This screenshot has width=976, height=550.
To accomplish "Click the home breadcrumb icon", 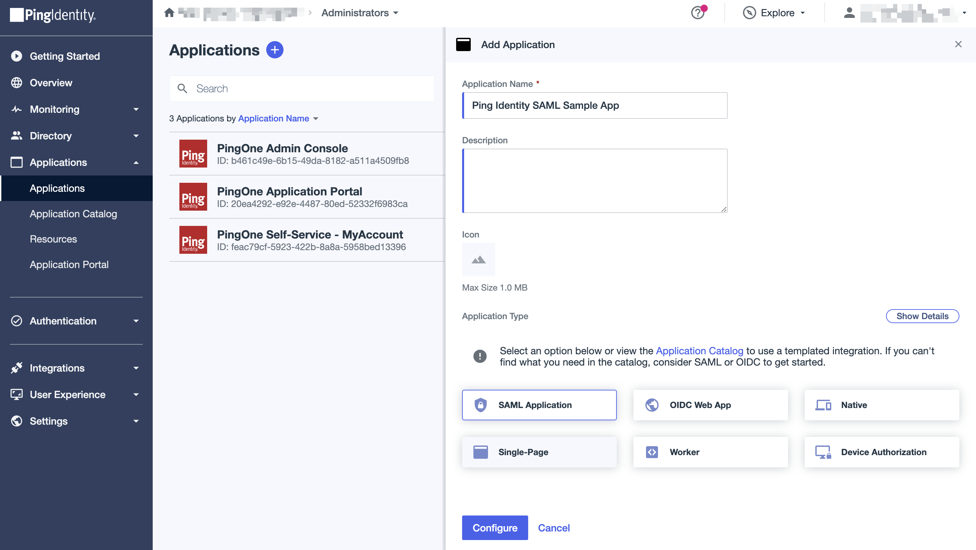I will tap(169, 13).
